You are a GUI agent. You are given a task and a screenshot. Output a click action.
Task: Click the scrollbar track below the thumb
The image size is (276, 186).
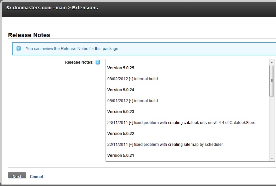[272, 126]
